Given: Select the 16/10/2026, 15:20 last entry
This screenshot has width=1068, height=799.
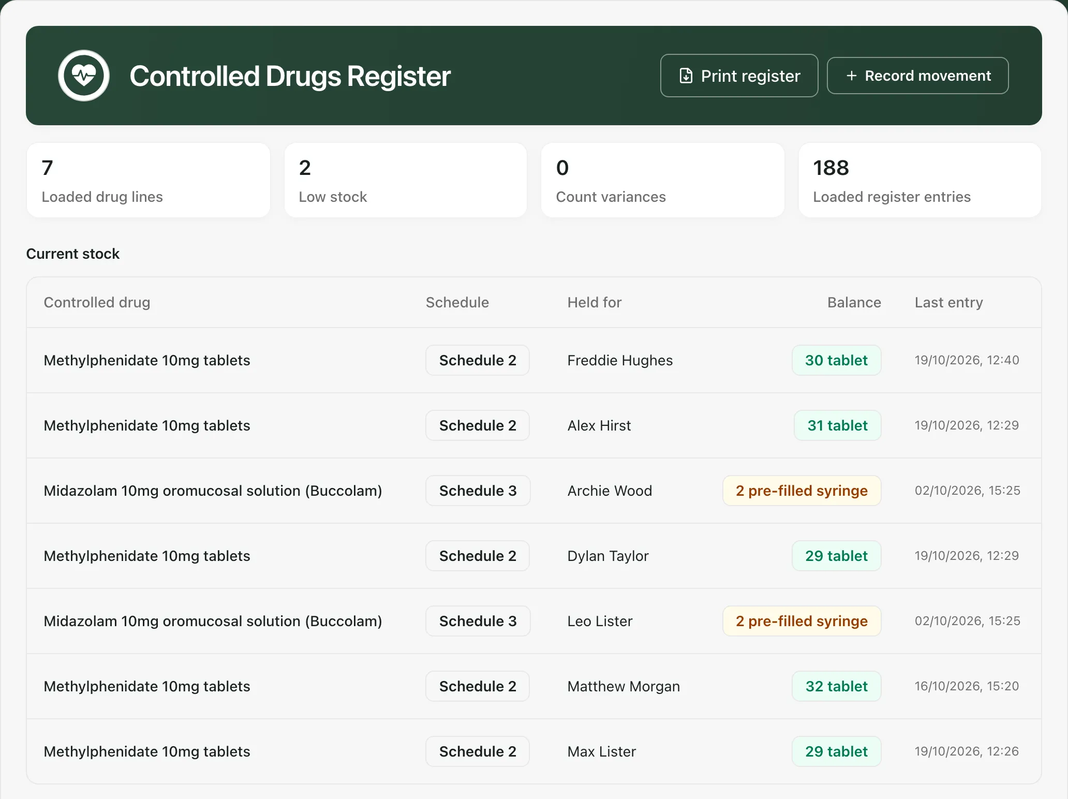Looking at the screenshot, I should [x=967, y=686].
